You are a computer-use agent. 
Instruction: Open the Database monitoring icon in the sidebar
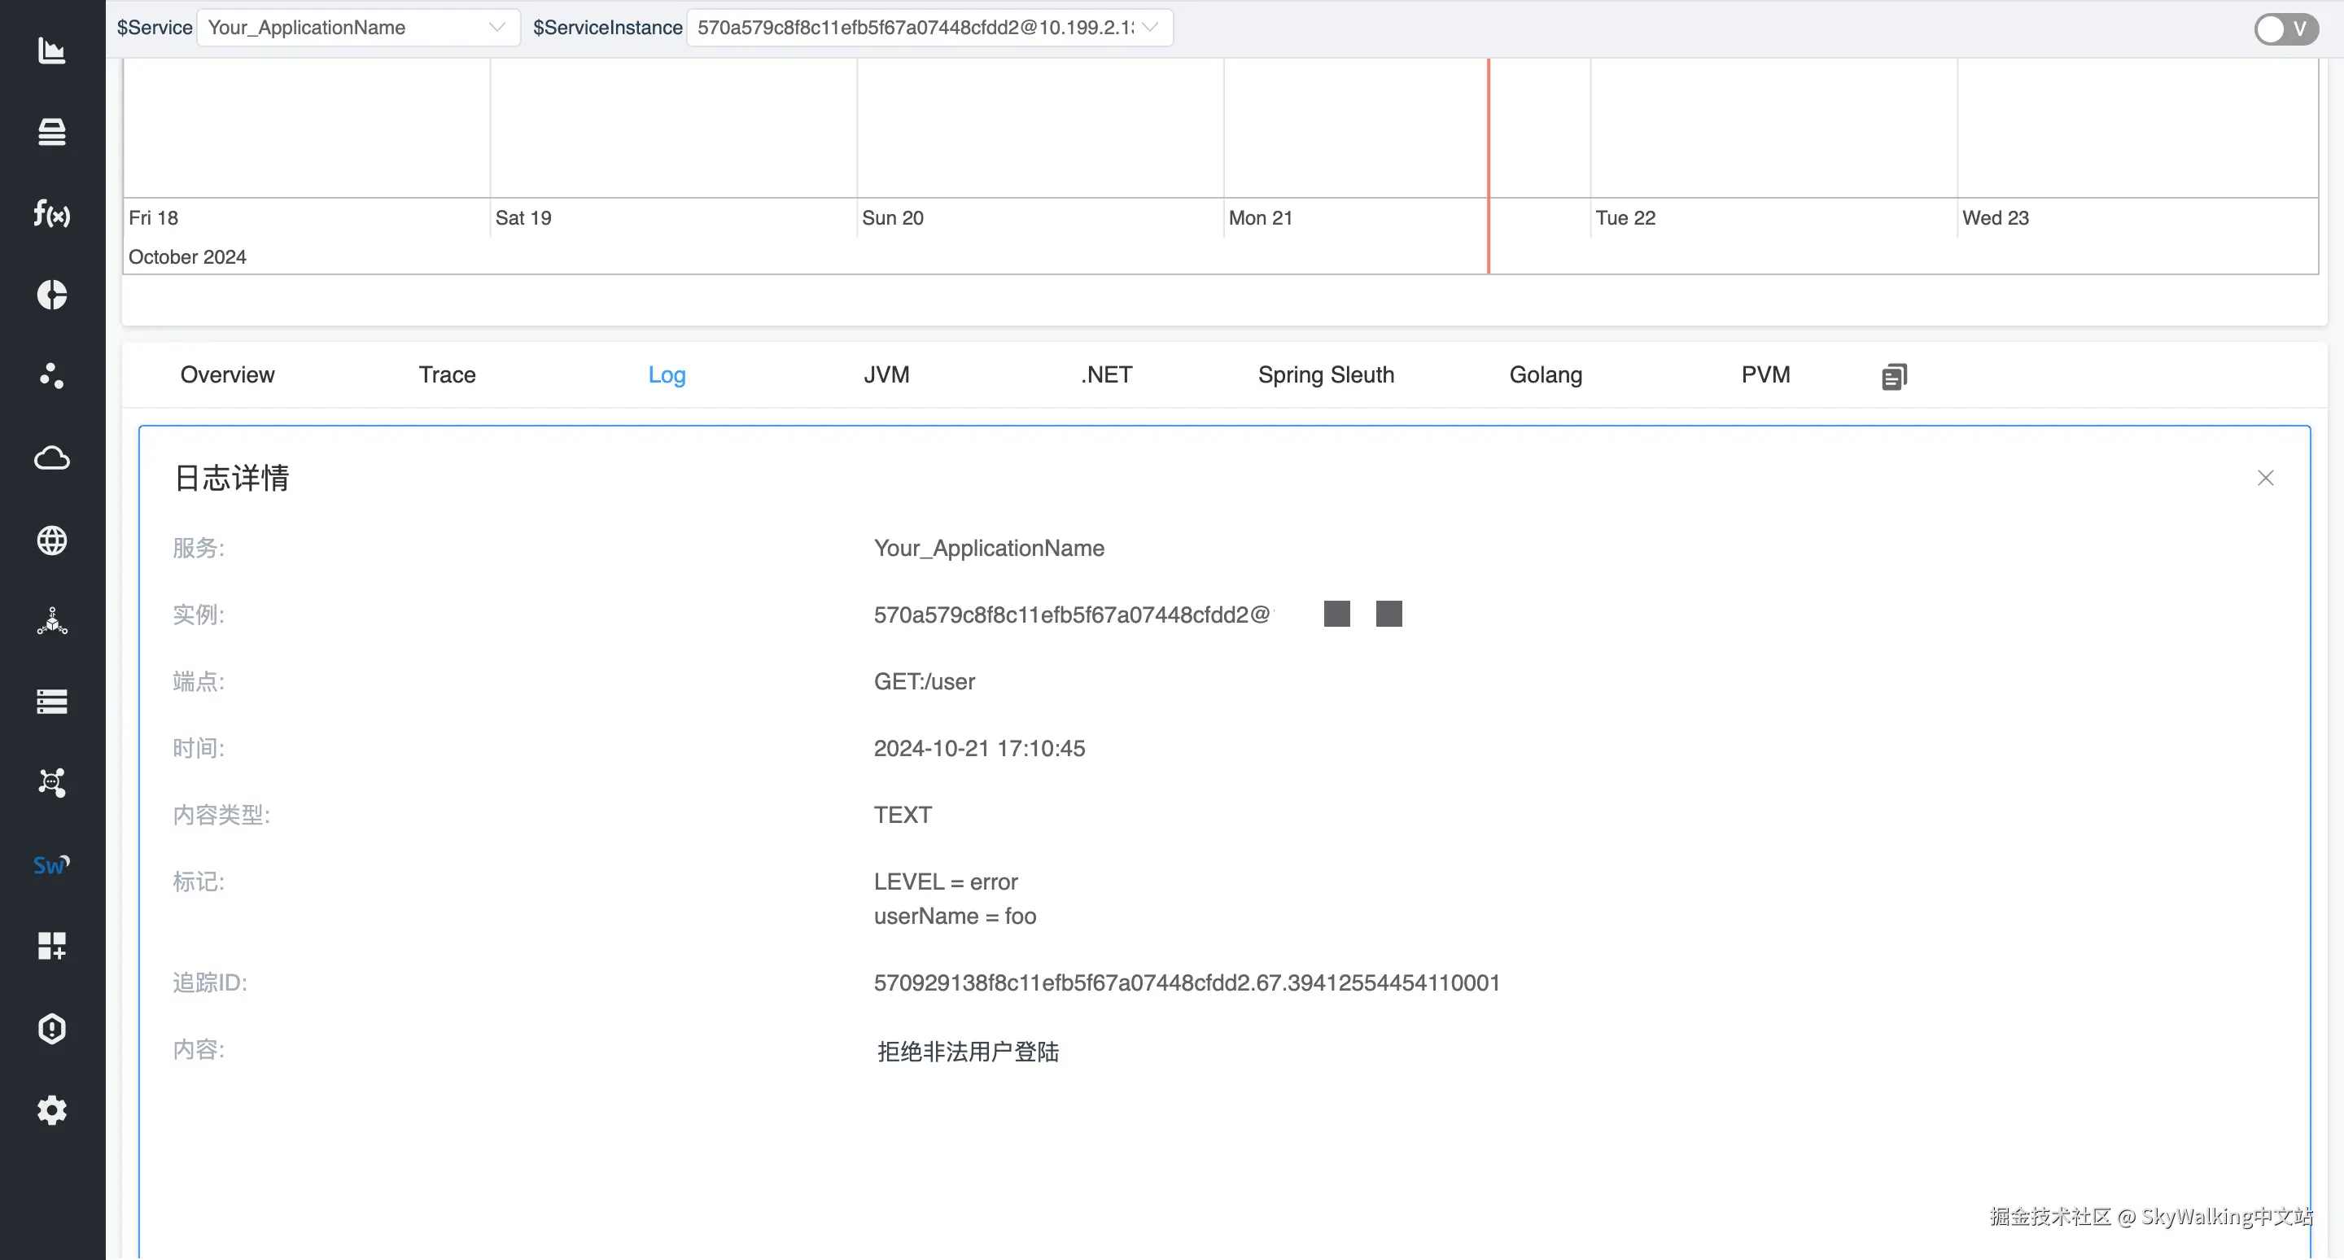coord(52,132)
